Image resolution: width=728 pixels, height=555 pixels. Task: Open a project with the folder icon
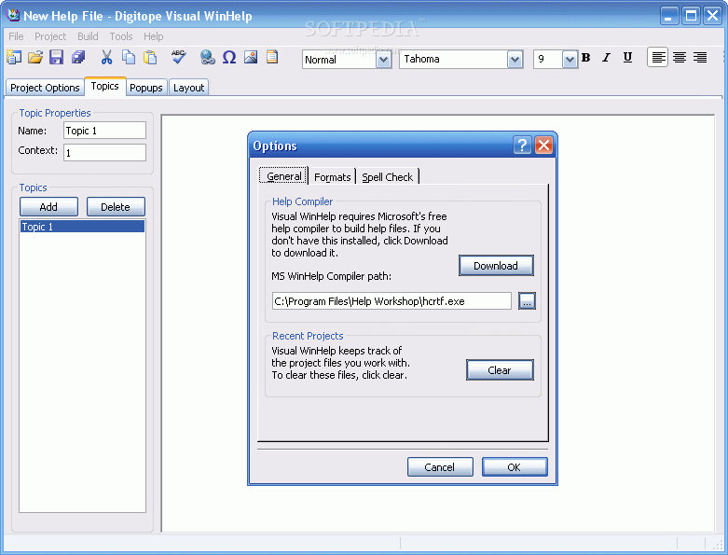click(35, 57)
